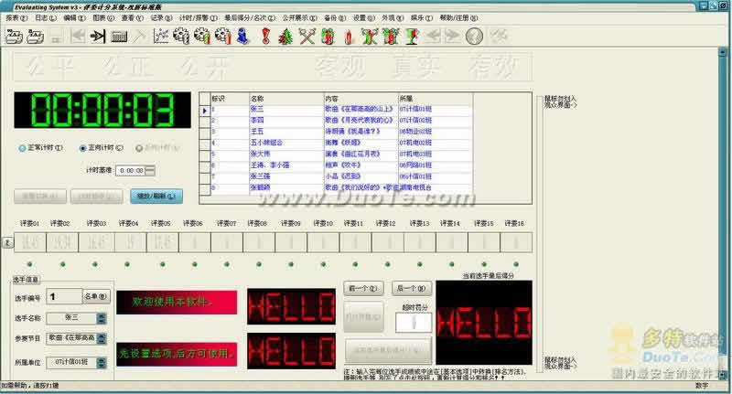Screen dimensions: 732x394
Task: Open the 编辑 menu
Action: tap(74, 17)
